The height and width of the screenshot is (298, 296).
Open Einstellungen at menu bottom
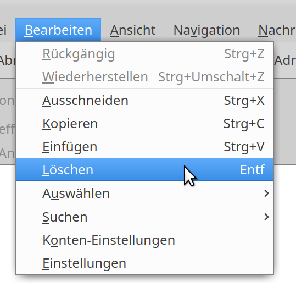tap(144, 263)
